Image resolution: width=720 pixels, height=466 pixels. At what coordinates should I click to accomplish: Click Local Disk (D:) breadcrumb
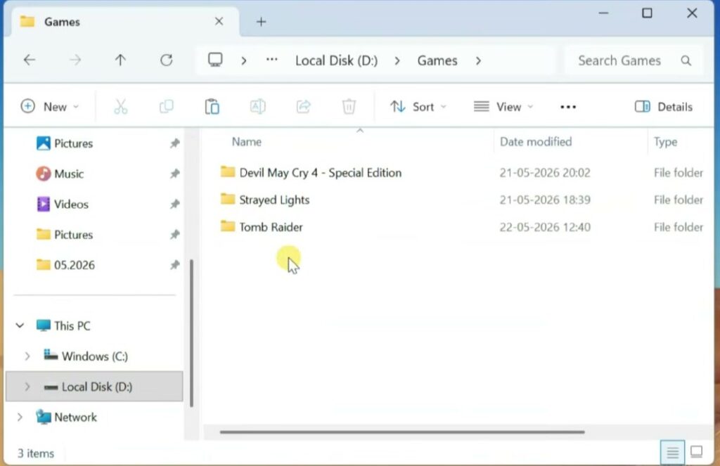(337, 60)
